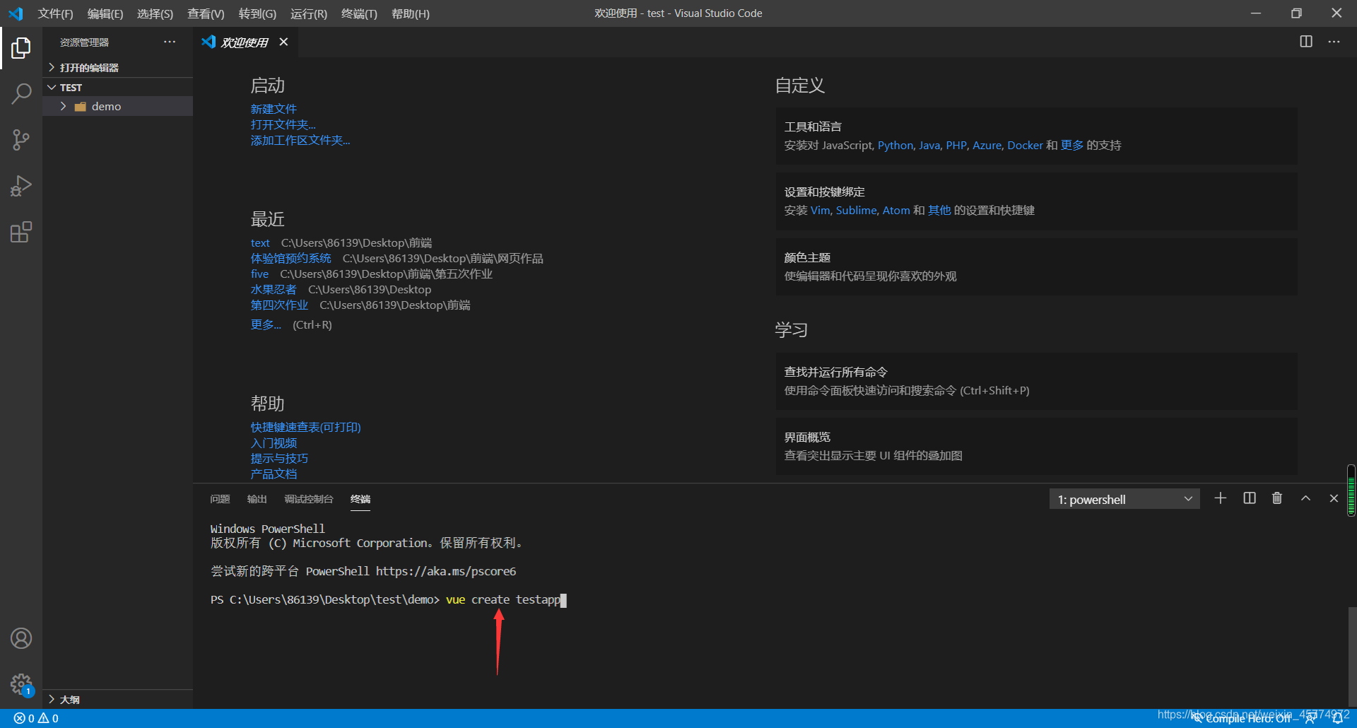Open the 查看(V) menu
The height and width of the screenshot is (728, 1357).
206,13
